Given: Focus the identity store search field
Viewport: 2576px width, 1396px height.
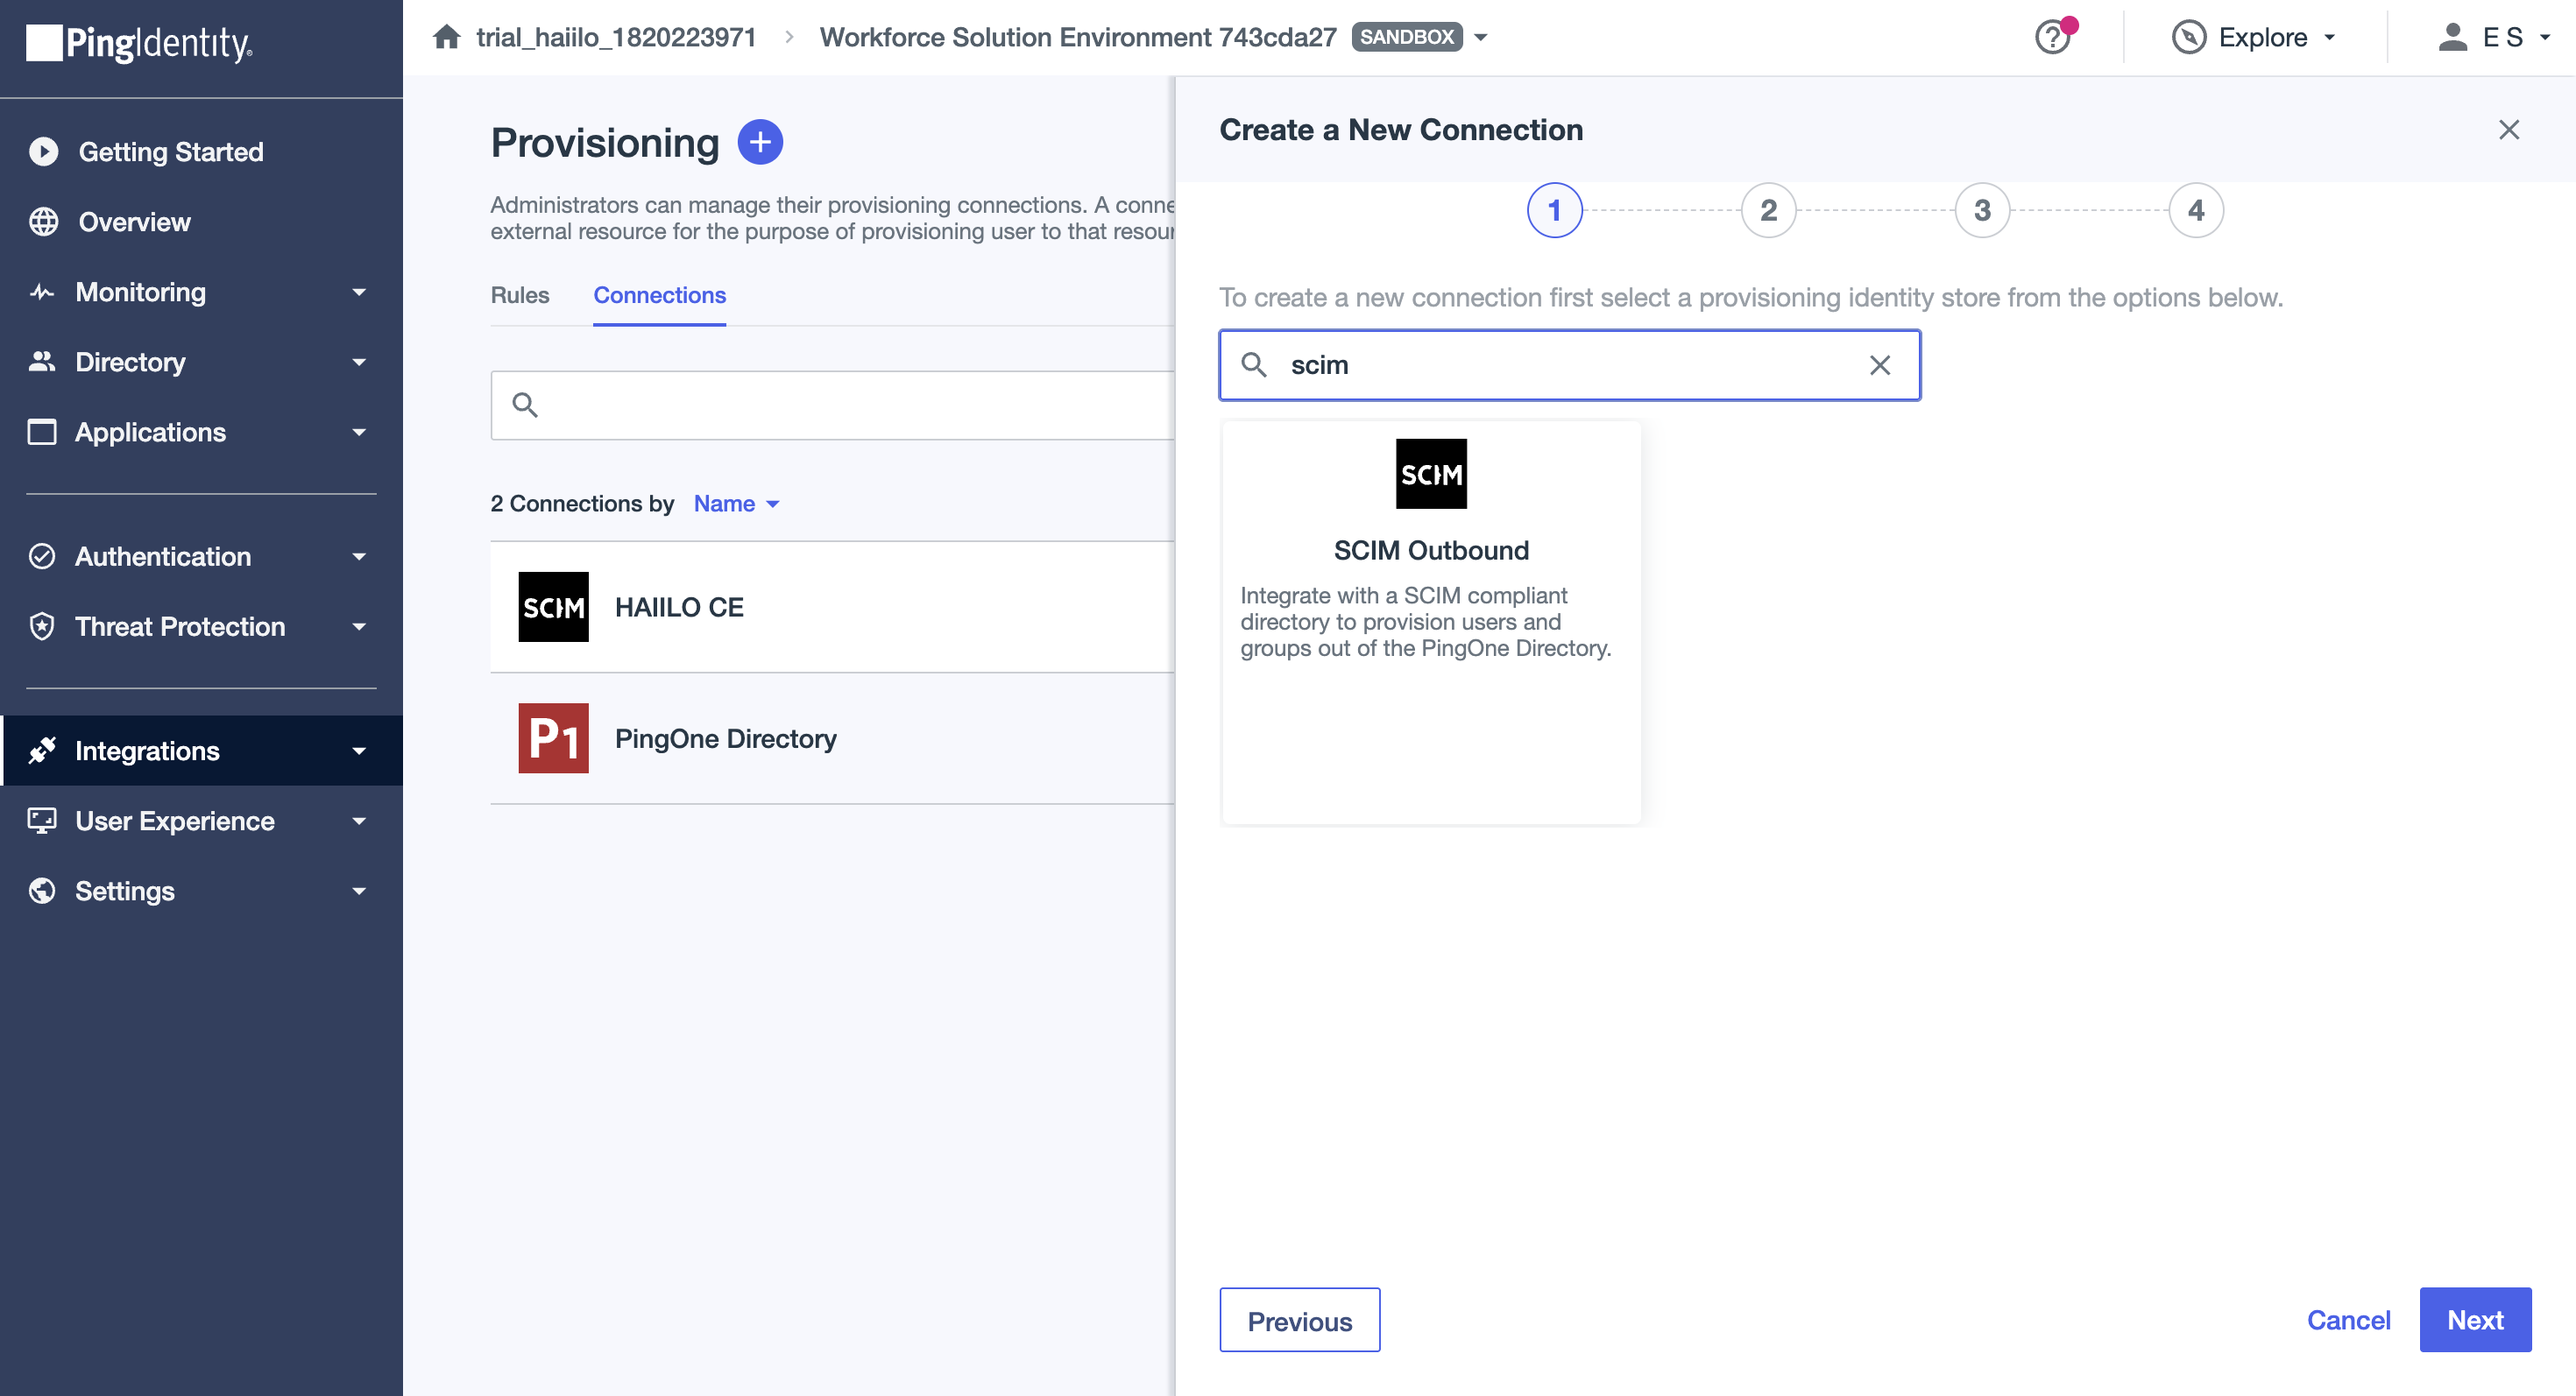Looking at the screenshot, I should tap(1569, 364).
